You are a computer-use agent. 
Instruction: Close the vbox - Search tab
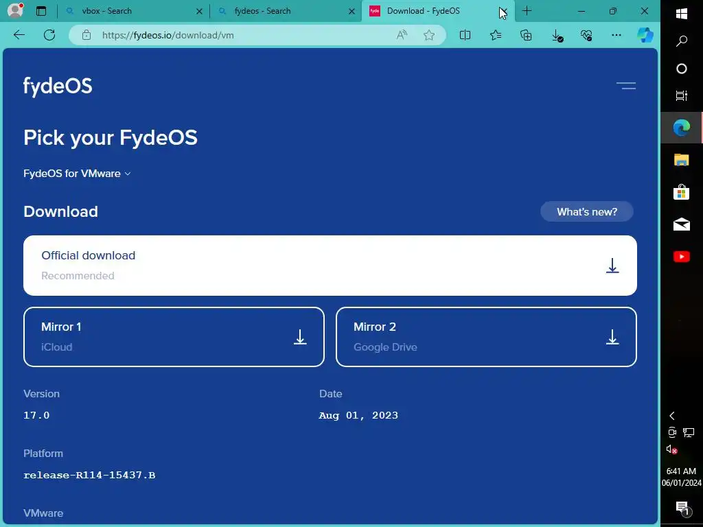click(x=200, y=11)
